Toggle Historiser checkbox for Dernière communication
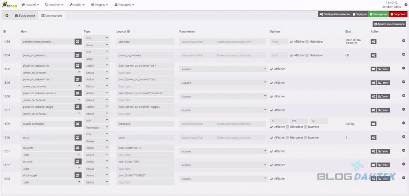 307,42
